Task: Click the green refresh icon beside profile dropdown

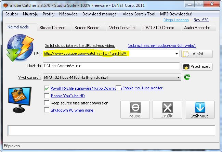Action: tap(187, 77)
